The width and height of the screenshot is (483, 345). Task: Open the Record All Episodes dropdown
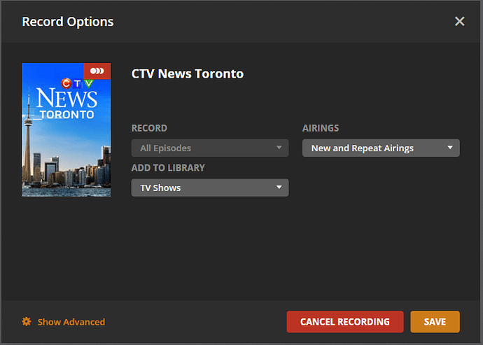[x=210, y=148]
